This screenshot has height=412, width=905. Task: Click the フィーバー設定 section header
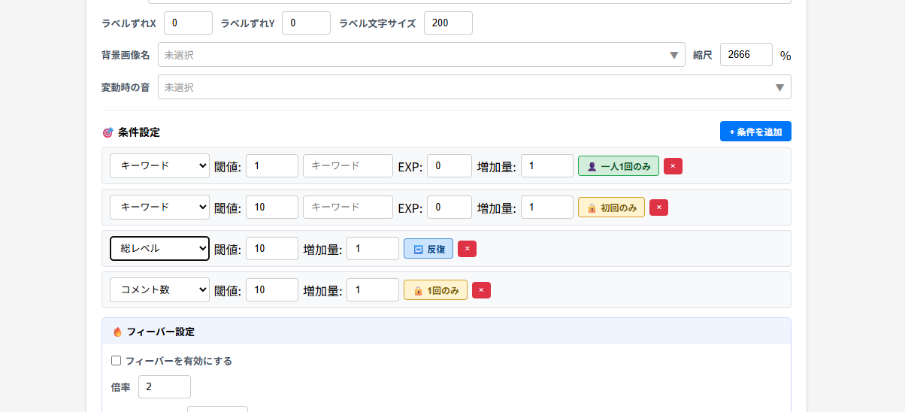point(446,332)
